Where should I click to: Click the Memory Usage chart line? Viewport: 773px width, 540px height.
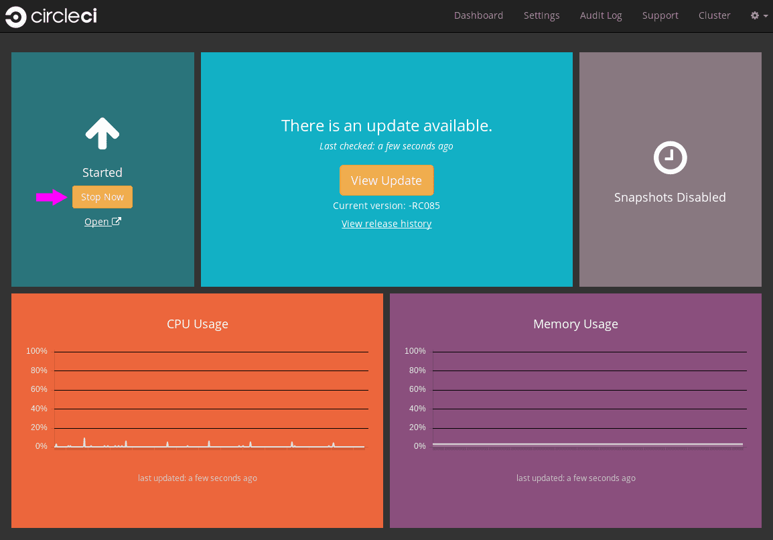(x=587, y=444)
